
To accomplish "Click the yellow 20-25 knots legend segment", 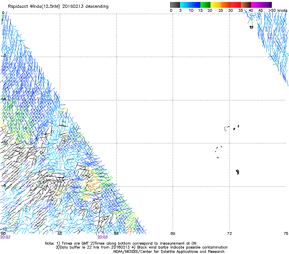I will tap(216, 5).
